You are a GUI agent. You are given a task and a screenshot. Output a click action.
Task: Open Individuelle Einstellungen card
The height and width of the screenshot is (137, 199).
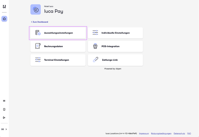tap(115, 33)
